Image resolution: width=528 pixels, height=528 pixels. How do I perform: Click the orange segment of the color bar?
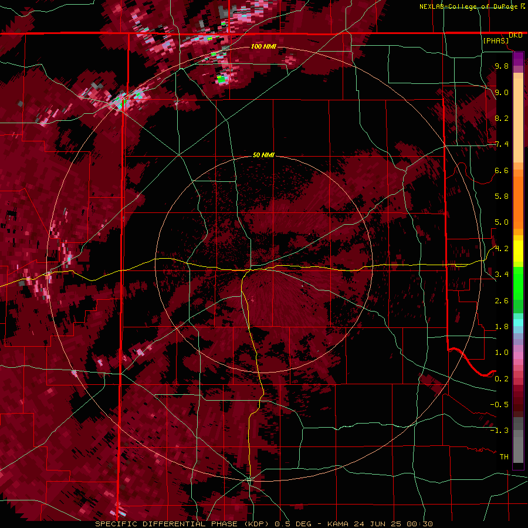tap(518, 199)
